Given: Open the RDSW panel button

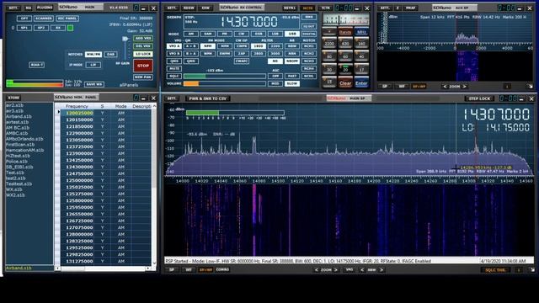Looking at the screenshot, I should pos(189,8).
